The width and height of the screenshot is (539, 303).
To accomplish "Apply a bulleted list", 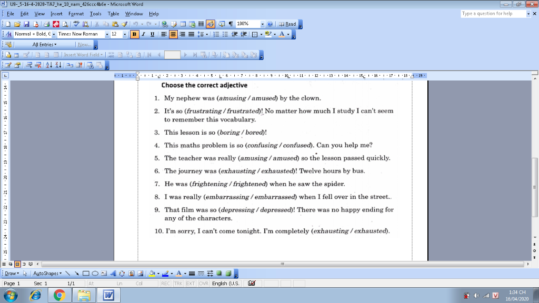I will (225, 34).
